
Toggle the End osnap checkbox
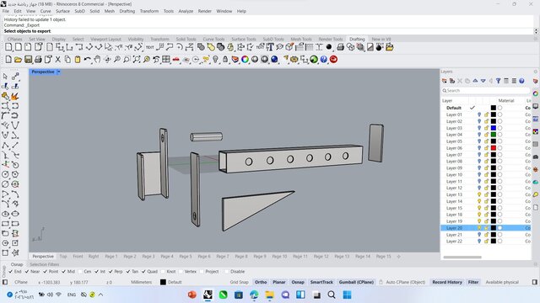click(10, 271)
